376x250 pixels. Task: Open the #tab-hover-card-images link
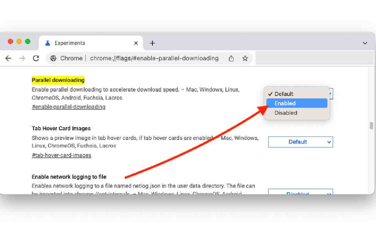[x=61, y=155]
